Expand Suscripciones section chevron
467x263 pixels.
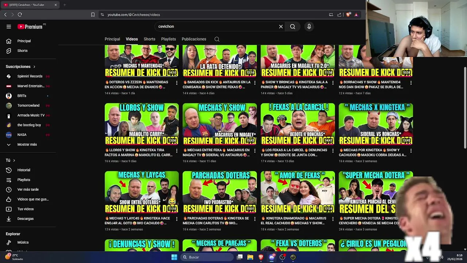pyautogui.click(x=34, y=67)
